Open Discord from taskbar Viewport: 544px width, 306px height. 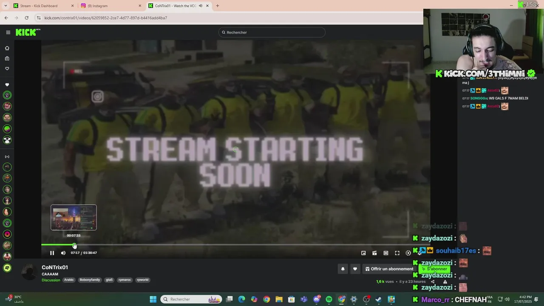pos(316,299)
